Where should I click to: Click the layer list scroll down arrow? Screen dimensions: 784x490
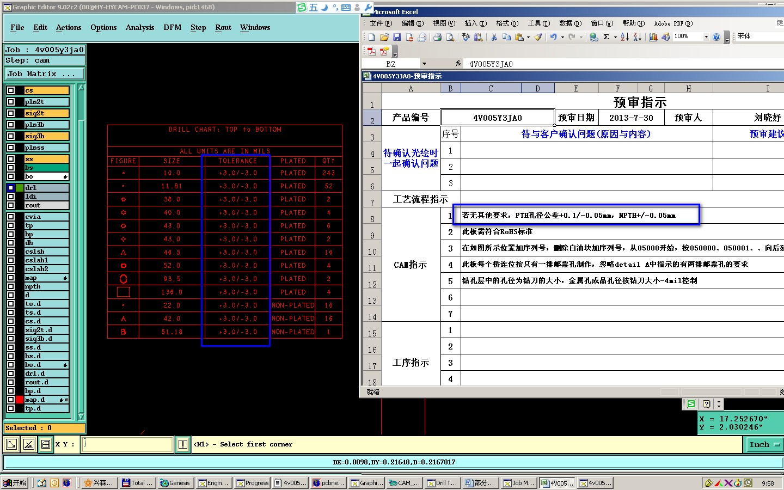coord(82,416)
